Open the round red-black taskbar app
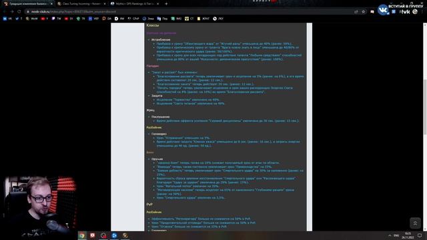 [x=103, y=235]
